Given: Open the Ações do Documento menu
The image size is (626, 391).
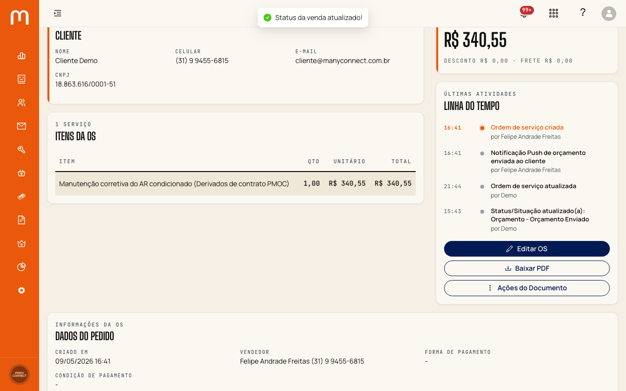Looking at the screenshot, I should pos(527,288).
